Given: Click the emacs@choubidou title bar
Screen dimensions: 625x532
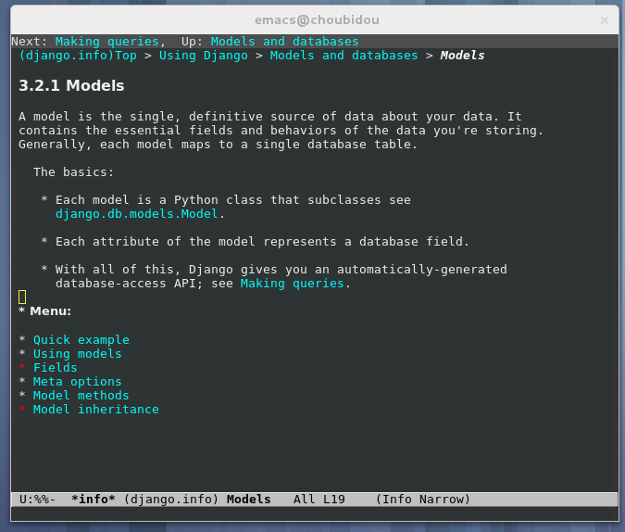Looking at the screenshot, I should tap(317, 20).
